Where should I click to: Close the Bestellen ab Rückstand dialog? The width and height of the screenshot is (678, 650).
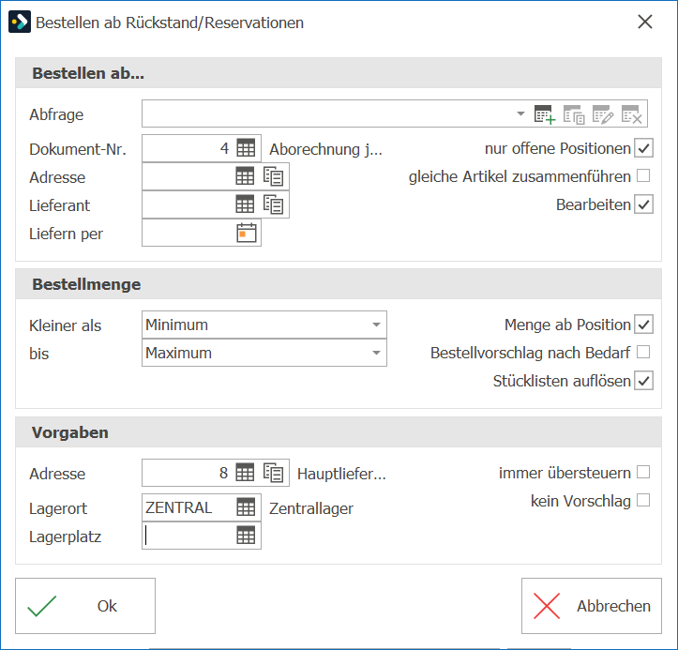(x=644, y=22)
